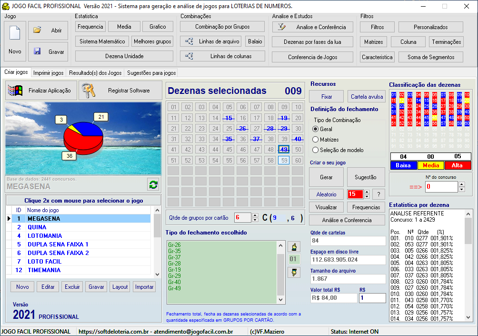Click the hand pointing down icon
Screen dimensions: 478x336
(x=294, y=272)
